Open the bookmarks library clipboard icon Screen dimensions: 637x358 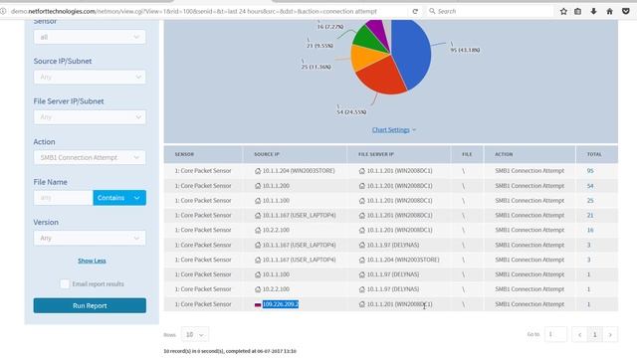coord(577,11)
